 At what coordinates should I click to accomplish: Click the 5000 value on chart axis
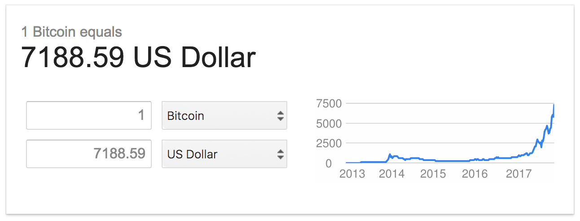pos(329,123)
